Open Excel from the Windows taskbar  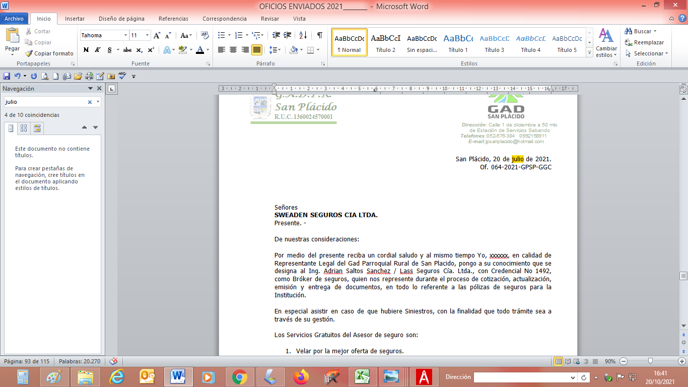(362, 376)
